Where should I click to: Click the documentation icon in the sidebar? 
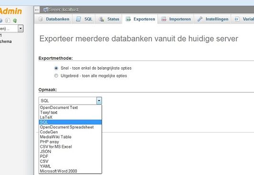pyautogui.click(x=8, y=21)
